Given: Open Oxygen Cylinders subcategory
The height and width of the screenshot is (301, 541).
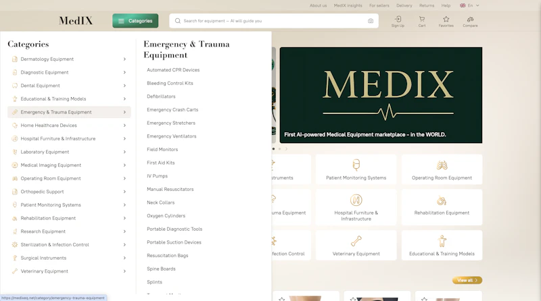Looking at the screenshot, I should 166,216.
